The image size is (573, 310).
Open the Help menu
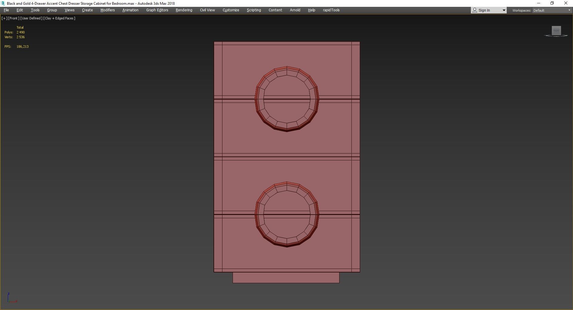tap(311, 10)
